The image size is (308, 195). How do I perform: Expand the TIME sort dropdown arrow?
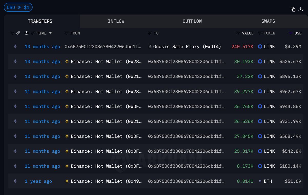[x=50, y=33]
